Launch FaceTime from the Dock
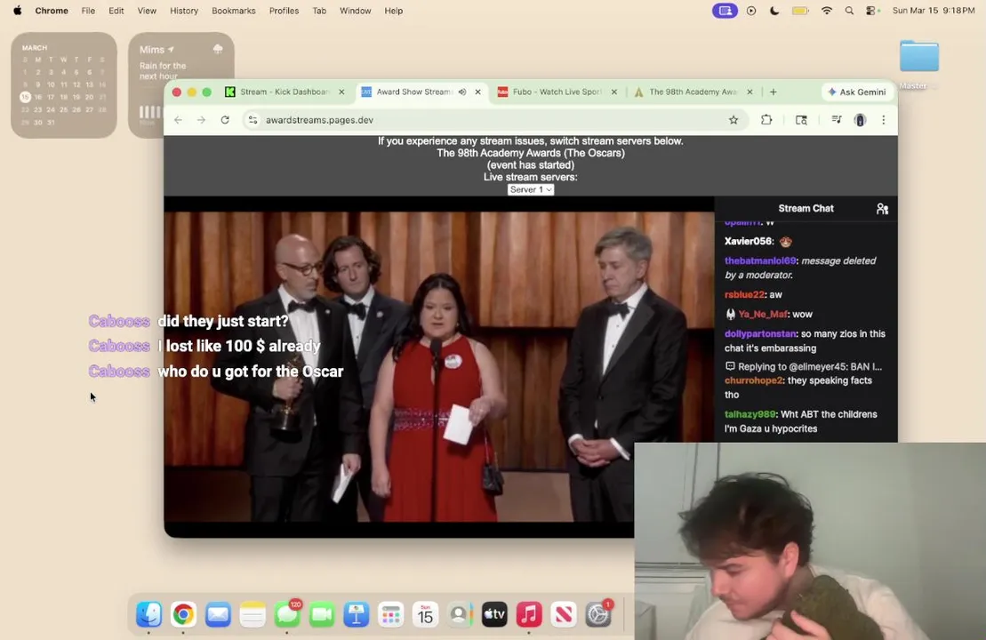This screenshot has height=640, width=986. [x=322, y=614]
